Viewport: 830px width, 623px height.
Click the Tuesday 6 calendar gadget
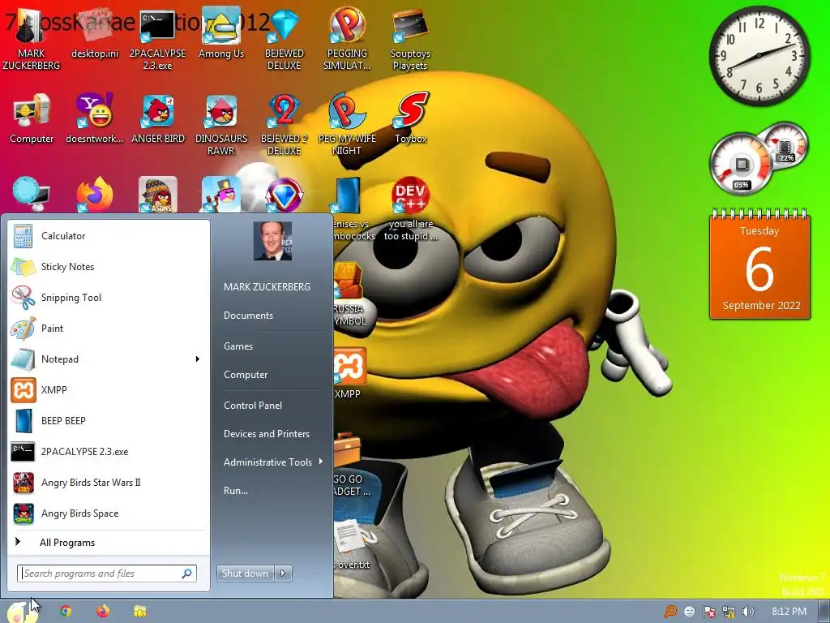pyautogui.click(x=759, y=265)
